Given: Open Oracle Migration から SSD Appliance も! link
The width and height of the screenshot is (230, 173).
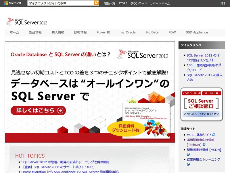Looking at the screenshot, I should [x=70, y=172].
